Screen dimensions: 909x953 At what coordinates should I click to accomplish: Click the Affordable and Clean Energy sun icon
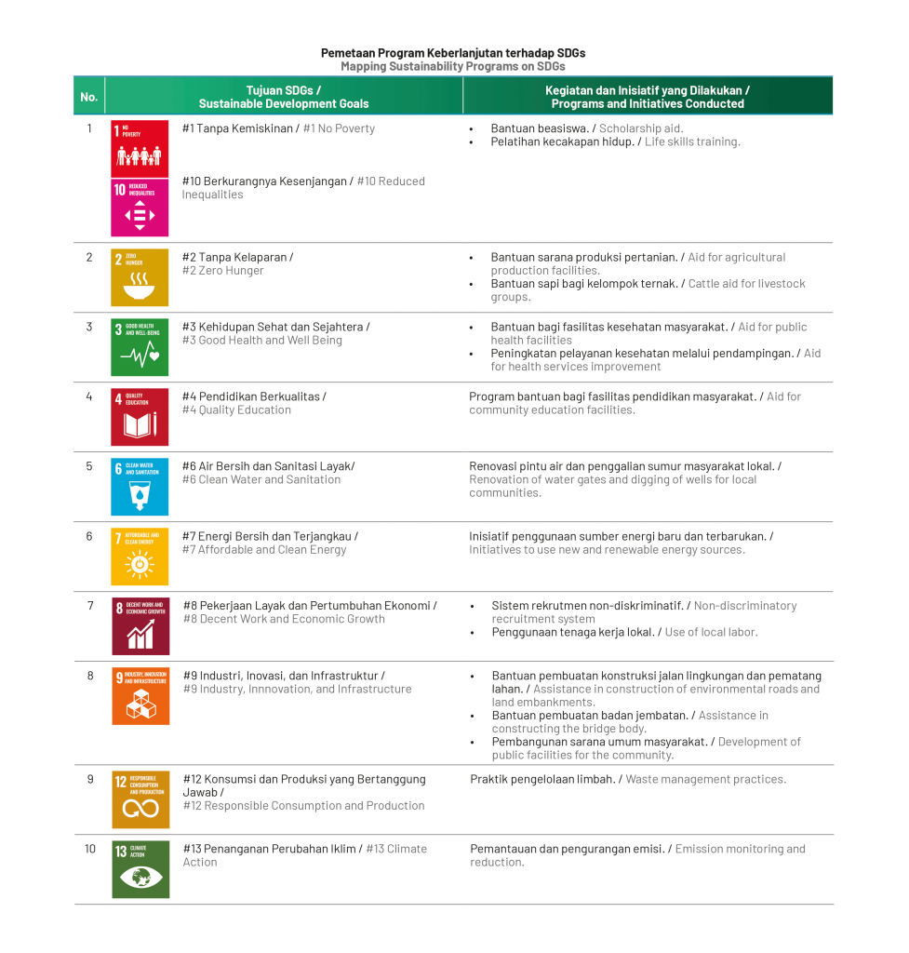(140, 557)
